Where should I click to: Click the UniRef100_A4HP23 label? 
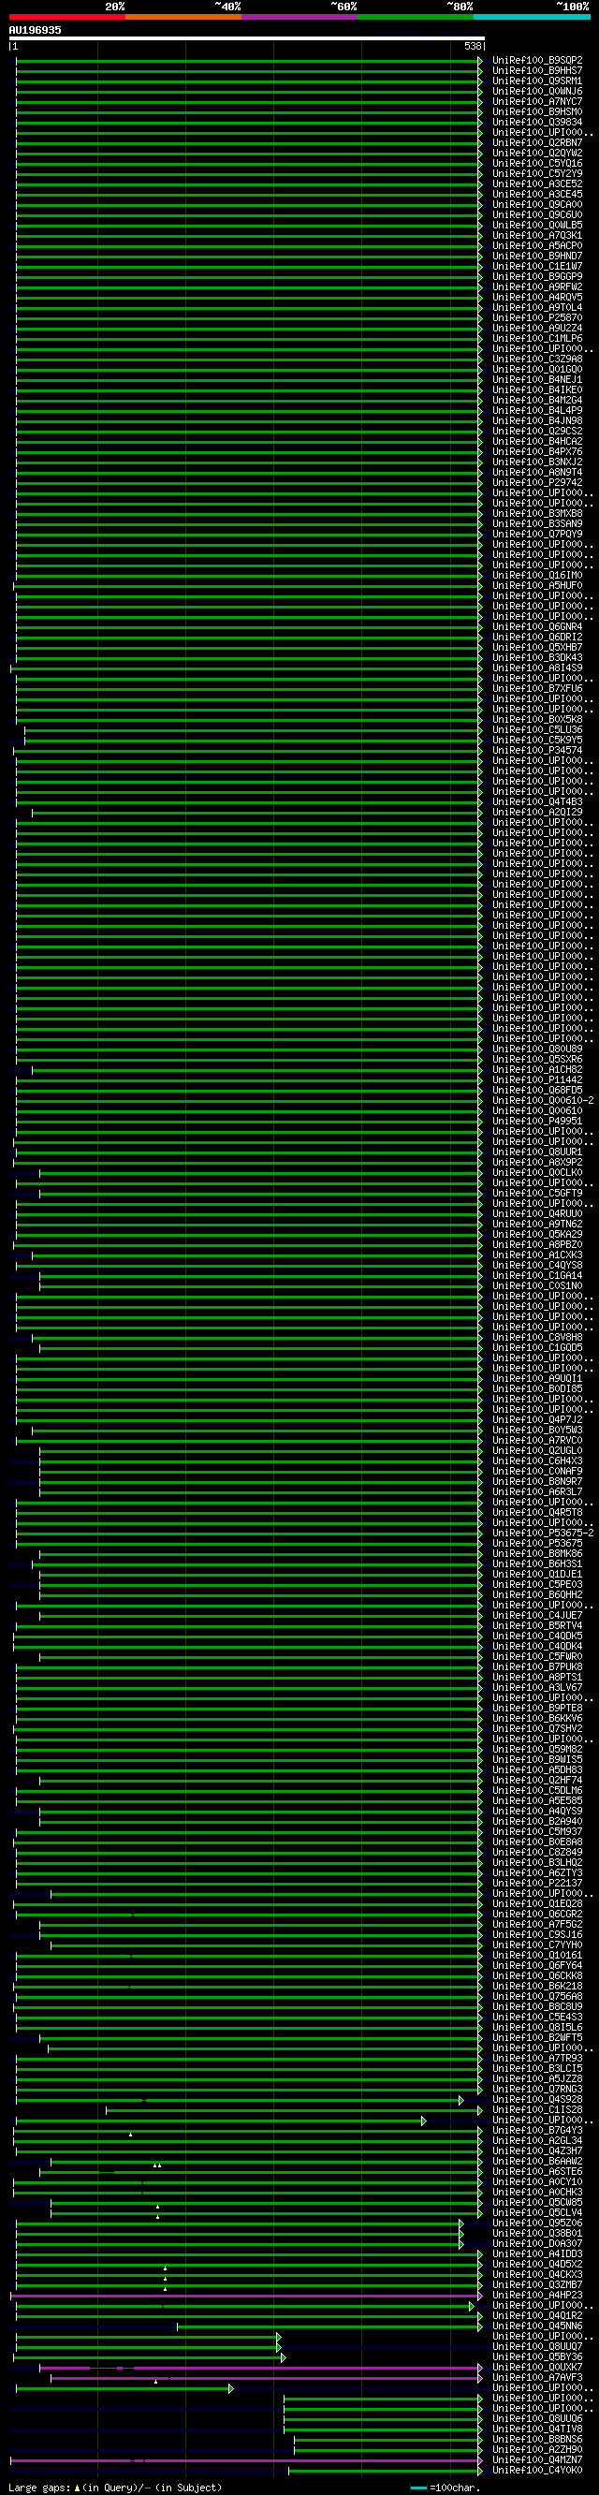tap(537, 2295)
